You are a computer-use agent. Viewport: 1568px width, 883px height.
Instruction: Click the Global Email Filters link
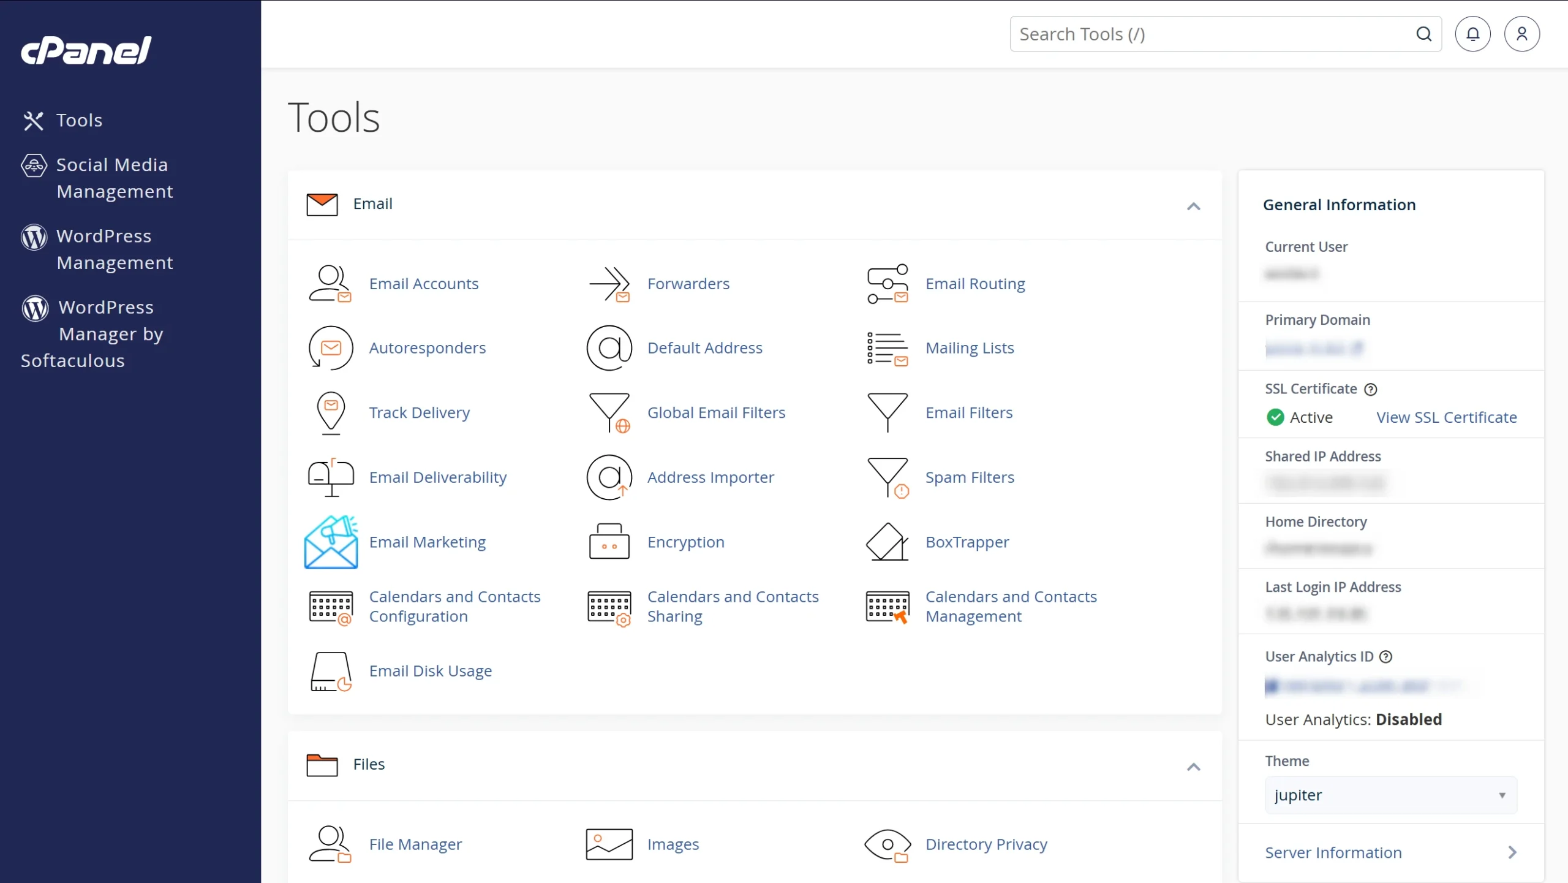coord(716,413)
